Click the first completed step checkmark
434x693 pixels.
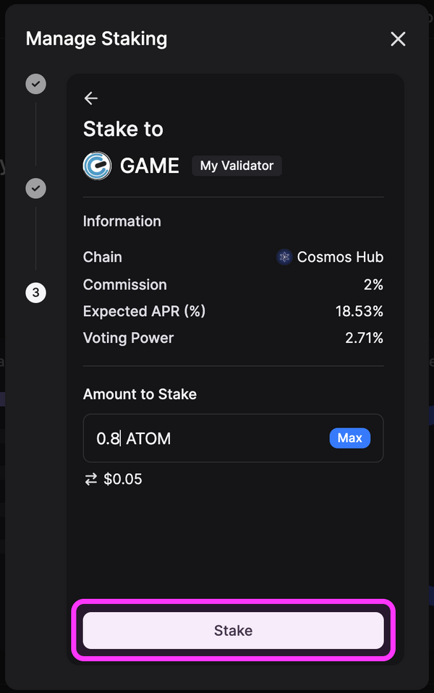[x=35, y=84]
